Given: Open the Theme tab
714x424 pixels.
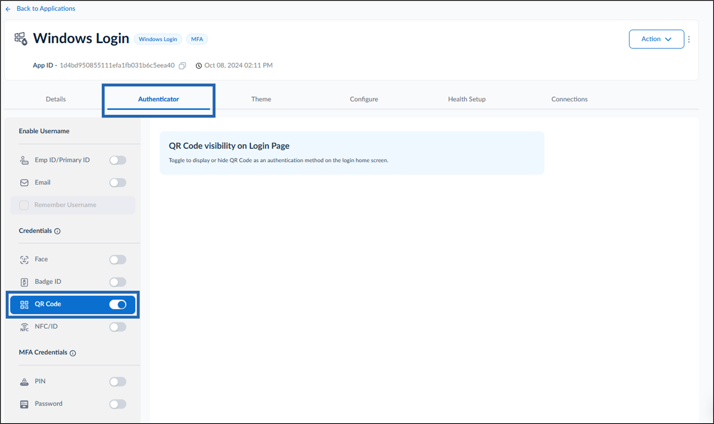Looking at the screenshot, I should point(261,99).
